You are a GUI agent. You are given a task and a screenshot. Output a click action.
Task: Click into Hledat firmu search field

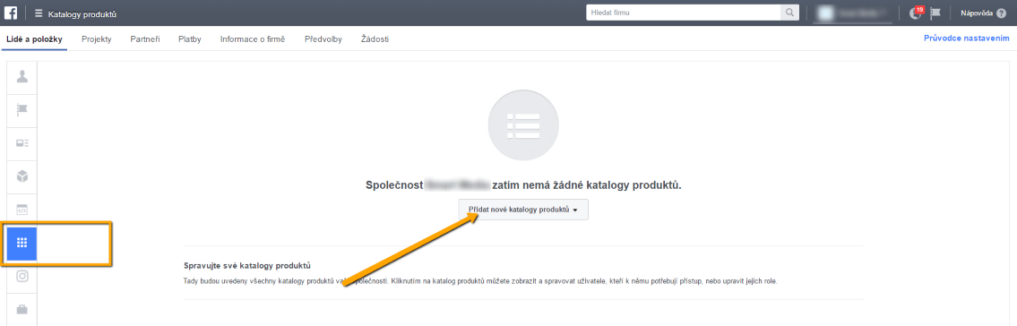(684, 13)
